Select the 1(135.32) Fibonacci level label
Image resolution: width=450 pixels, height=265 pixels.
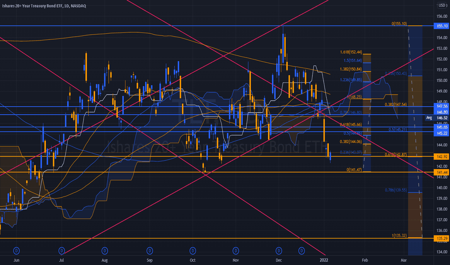(399, 236)
